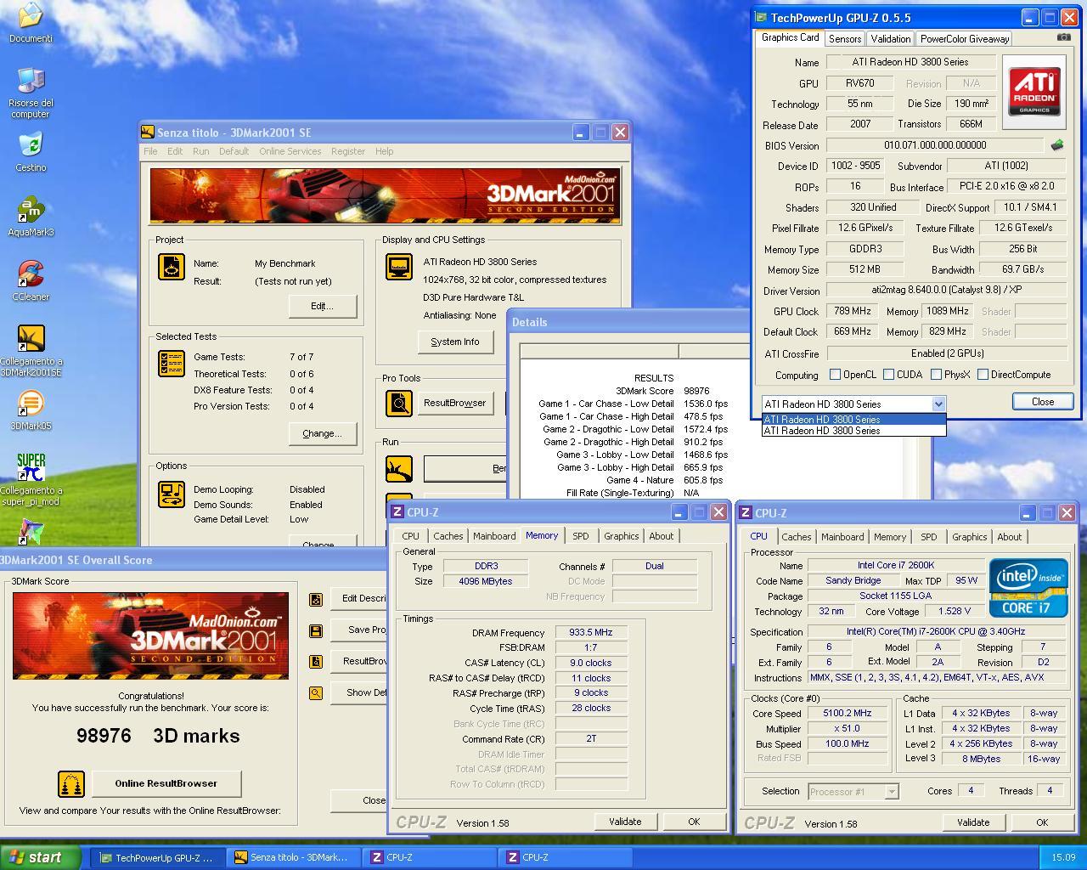Screen dimensions: 1087x870
Task: Open the Caches tab in right CPU-Z window
Action: click(797, 537)
